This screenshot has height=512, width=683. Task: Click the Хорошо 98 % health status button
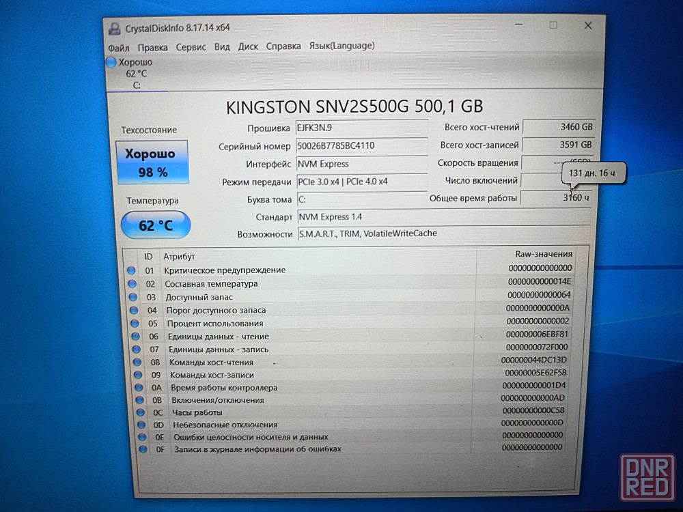(x=152, y=162)
